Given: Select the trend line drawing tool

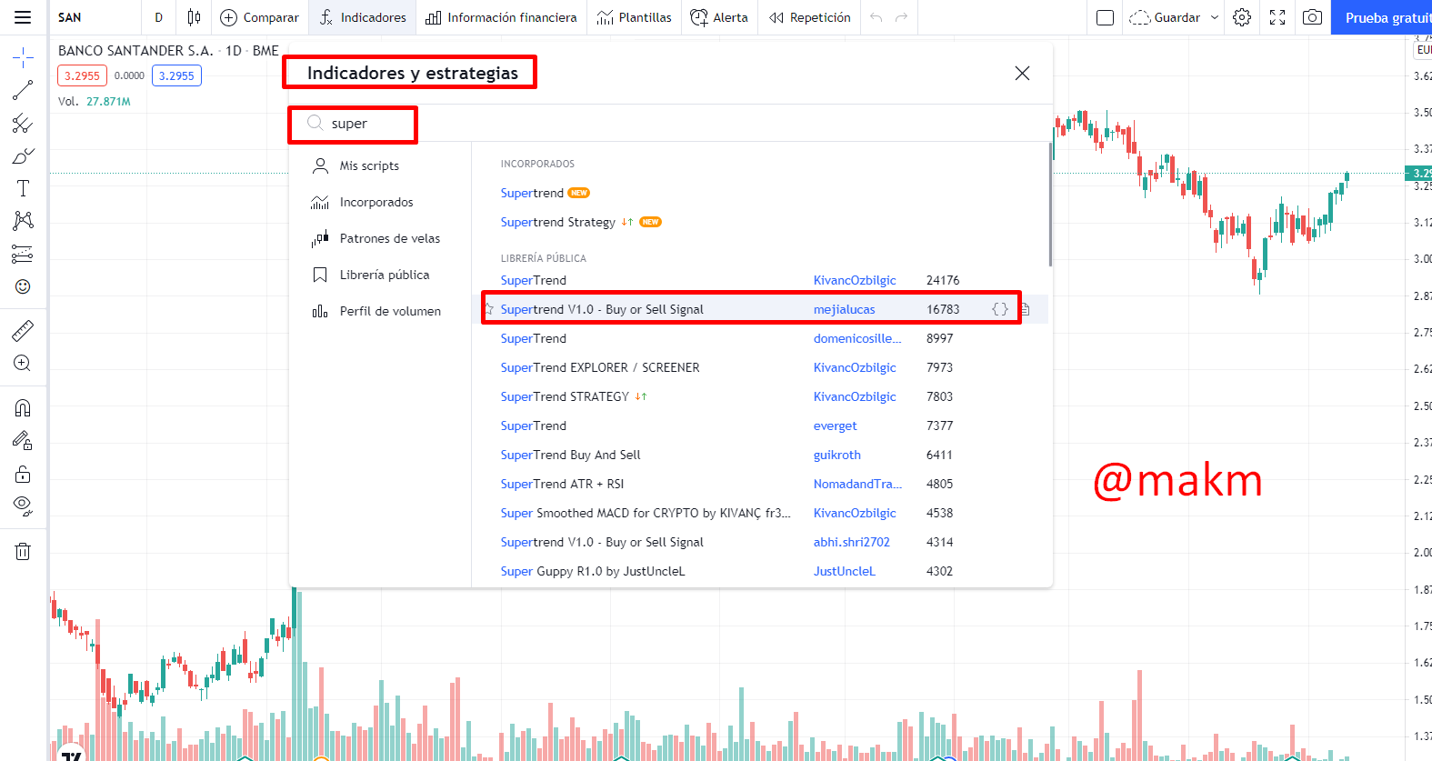Looking at the screenshot, I should pos(23,90).
